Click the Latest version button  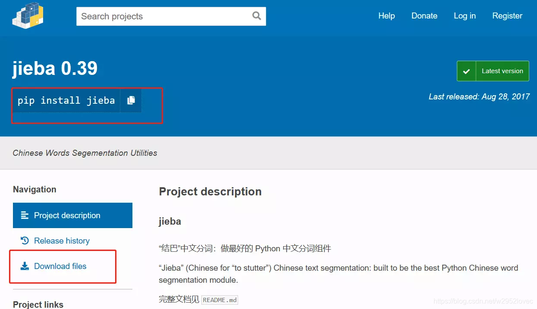(493, 71)
